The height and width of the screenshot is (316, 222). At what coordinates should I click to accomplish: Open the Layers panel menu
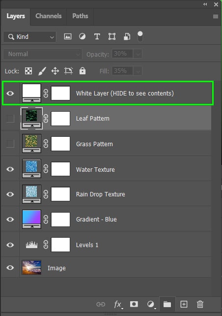[x=216, y=17]
